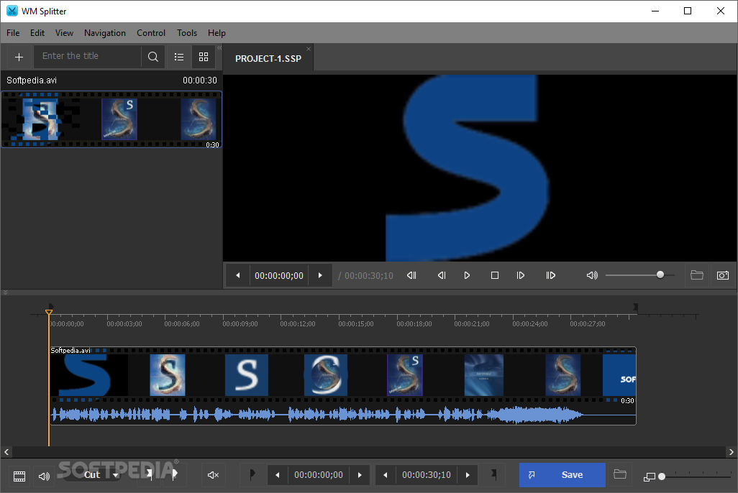Screen dimensions: 738x493
Task: Toggle the mute audio icon in bottom toolbar
Action: tap(213, 475)
